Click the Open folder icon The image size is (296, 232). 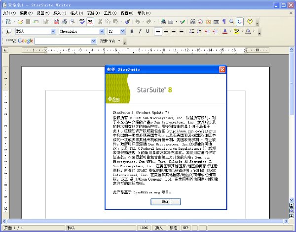click(20, 22)
